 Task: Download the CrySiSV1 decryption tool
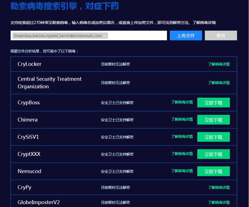pyautogui.click(x=213, y=137)
